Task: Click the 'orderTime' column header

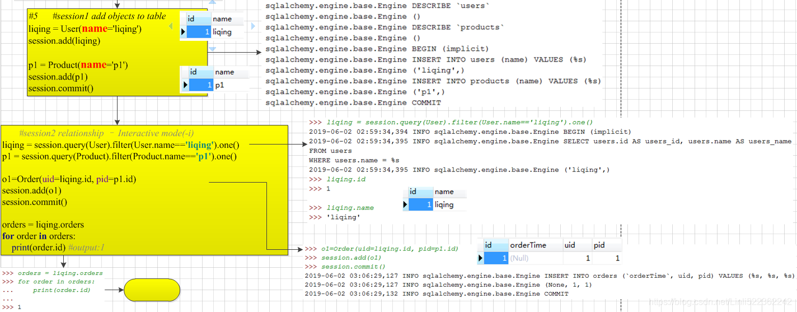Action: click(528, 245)
